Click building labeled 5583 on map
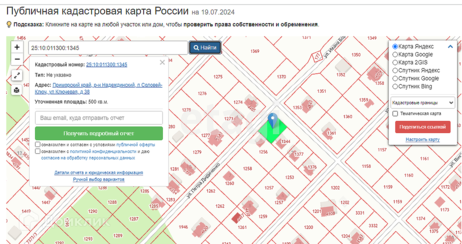 215,139
